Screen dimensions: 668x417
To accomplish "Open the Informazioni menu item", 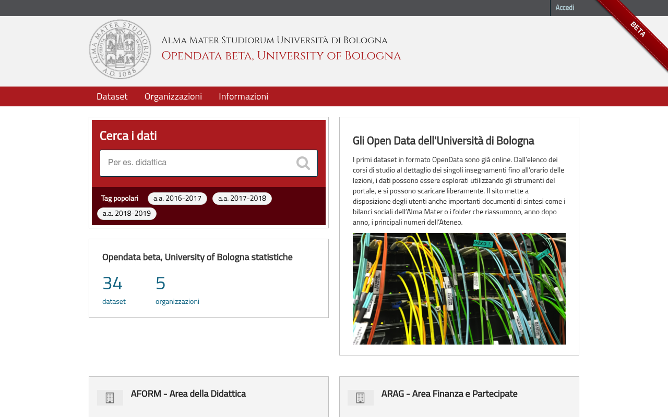I will [244, 96].
